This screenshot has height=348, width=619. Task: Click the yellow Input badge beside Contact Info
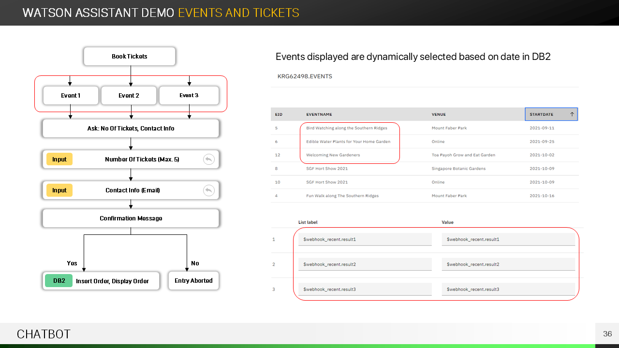(x=59, y=190)
